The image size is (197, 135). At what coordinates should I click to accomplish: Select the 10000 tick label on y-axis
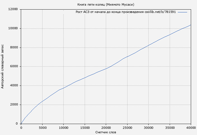(x=13, y=28)
